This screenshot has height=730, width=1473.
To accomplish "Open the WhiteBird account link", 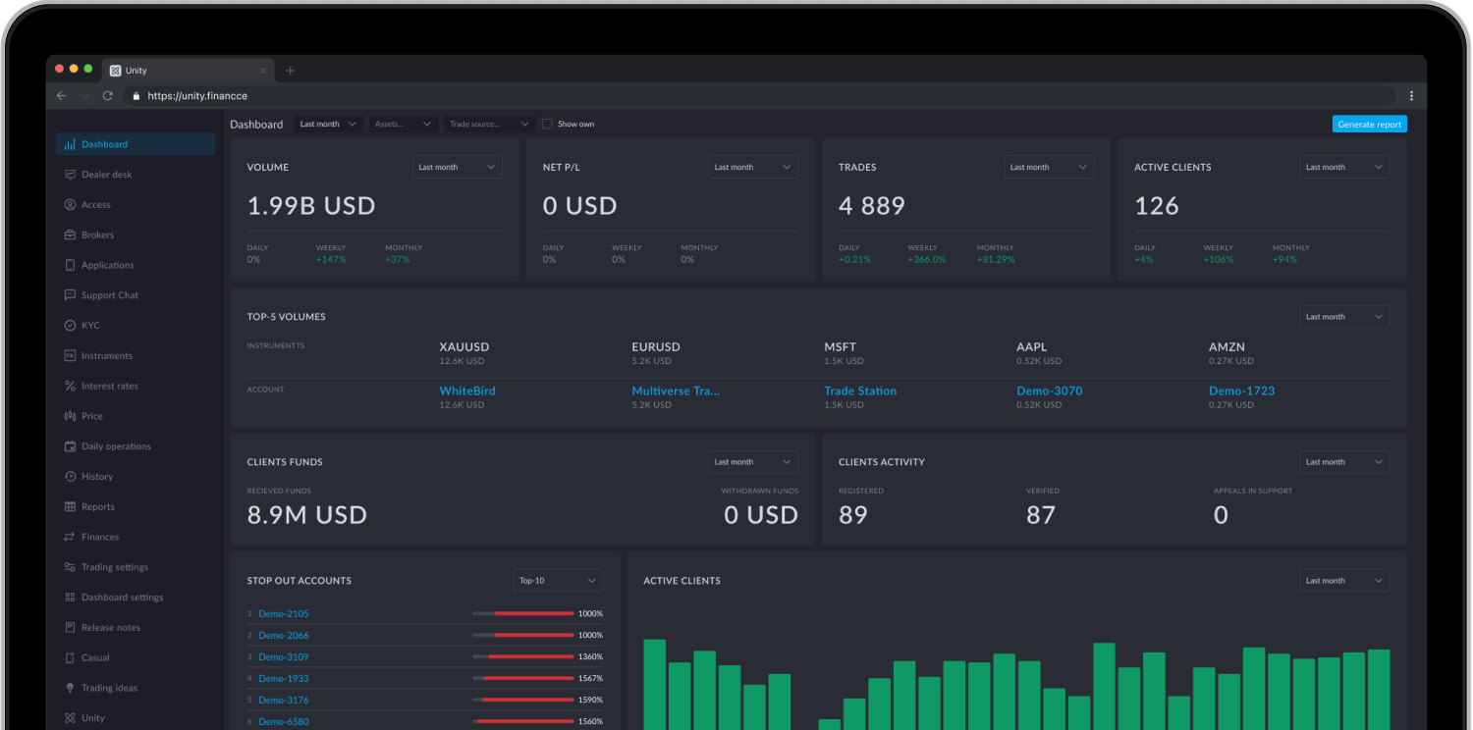I will pos(467,391).
